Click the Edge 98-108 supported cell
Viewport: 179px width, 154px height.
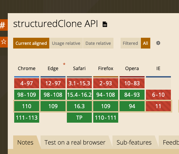53,95
